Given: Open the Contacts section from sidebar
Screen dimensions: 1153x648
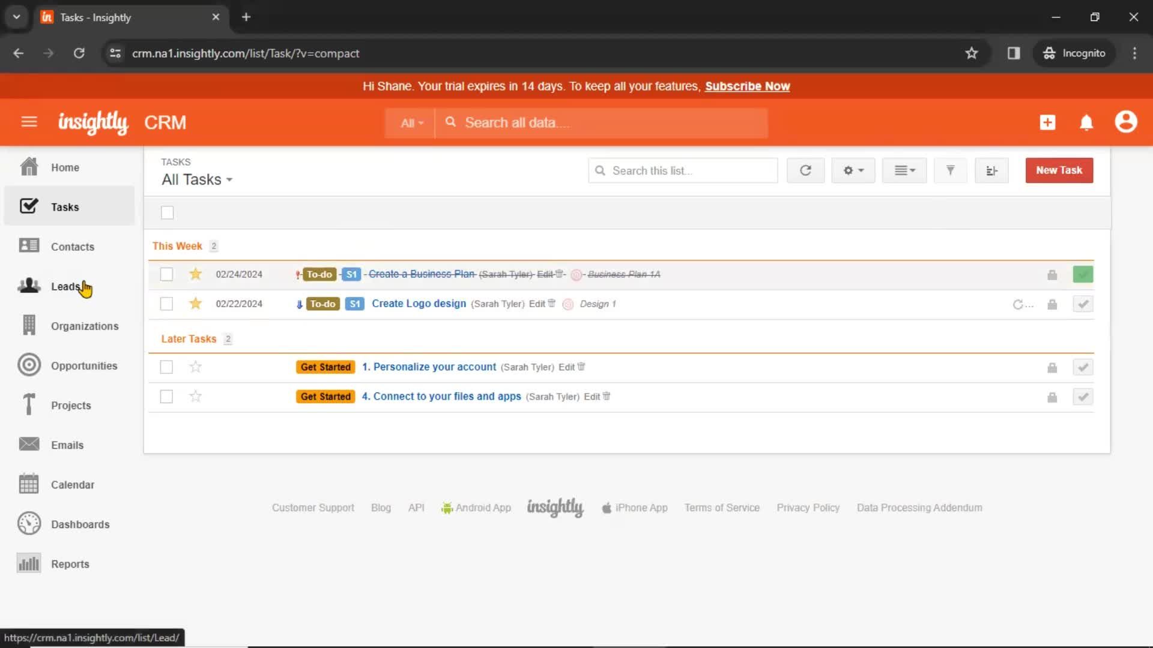Looking at the screenshot, I should 72,246.
